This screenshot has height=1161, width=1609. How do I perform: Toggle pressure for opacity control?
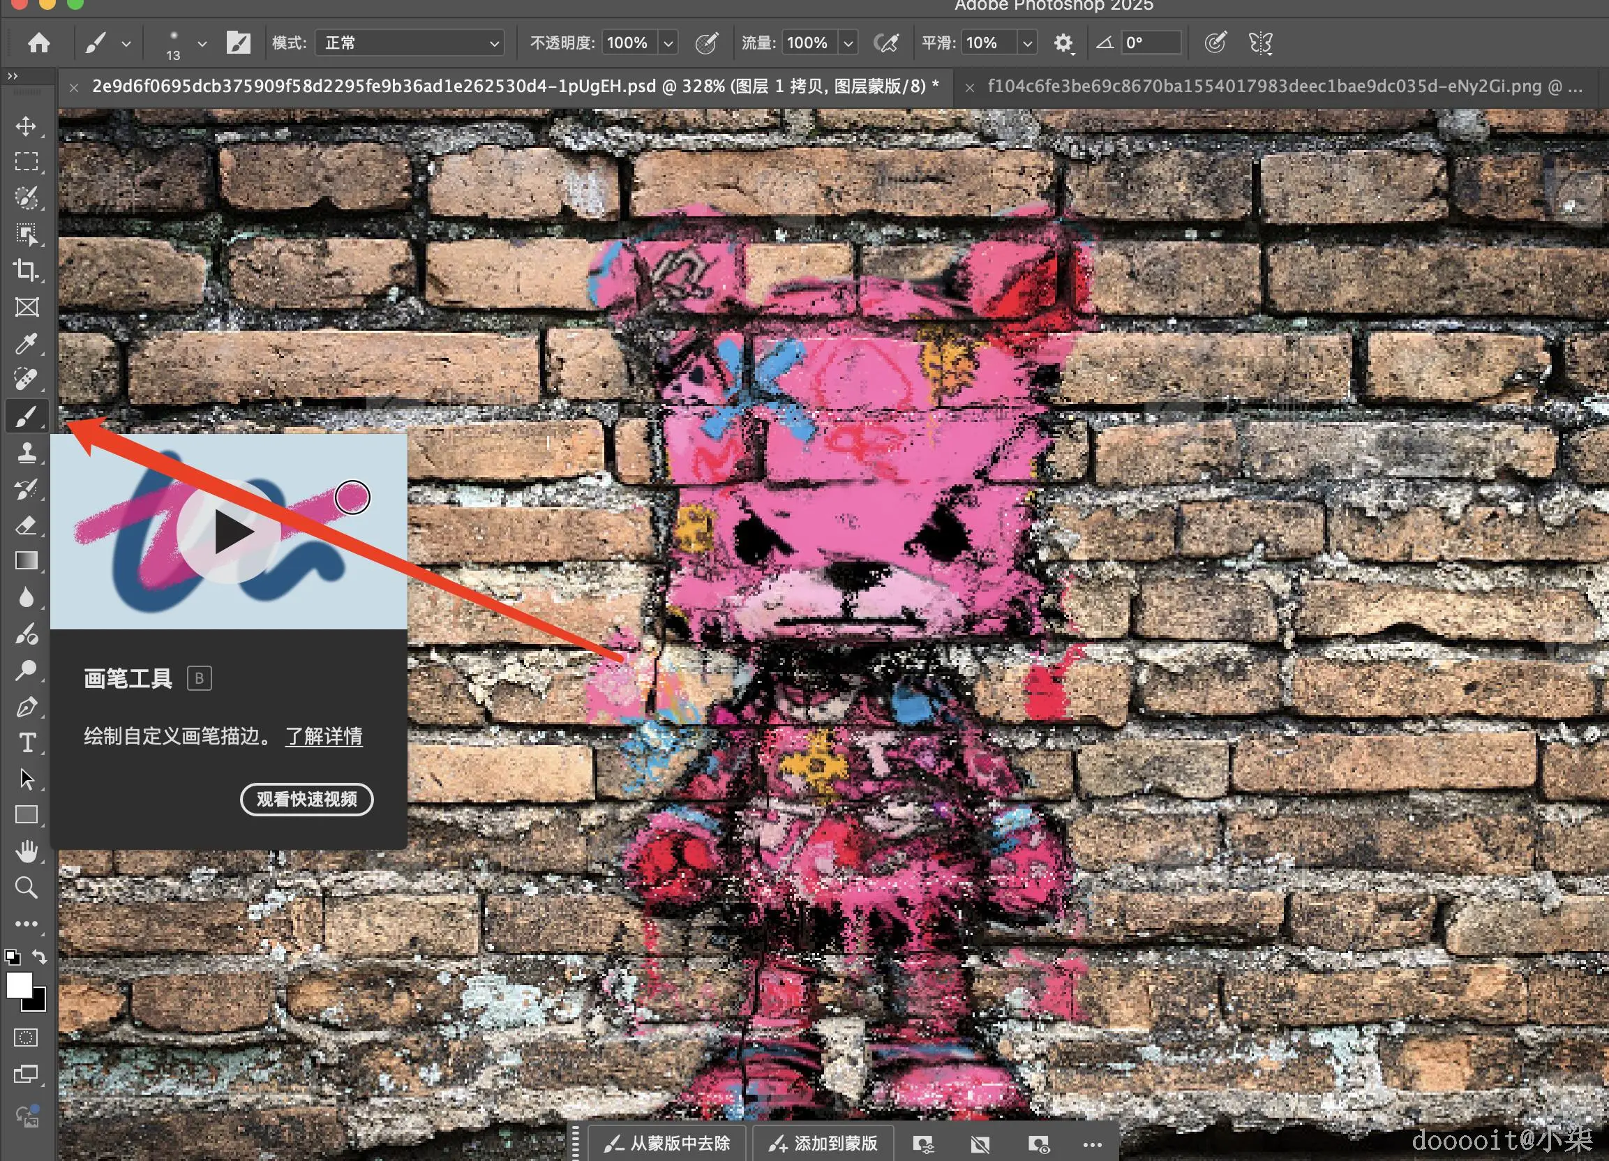[x=706, y=43]
